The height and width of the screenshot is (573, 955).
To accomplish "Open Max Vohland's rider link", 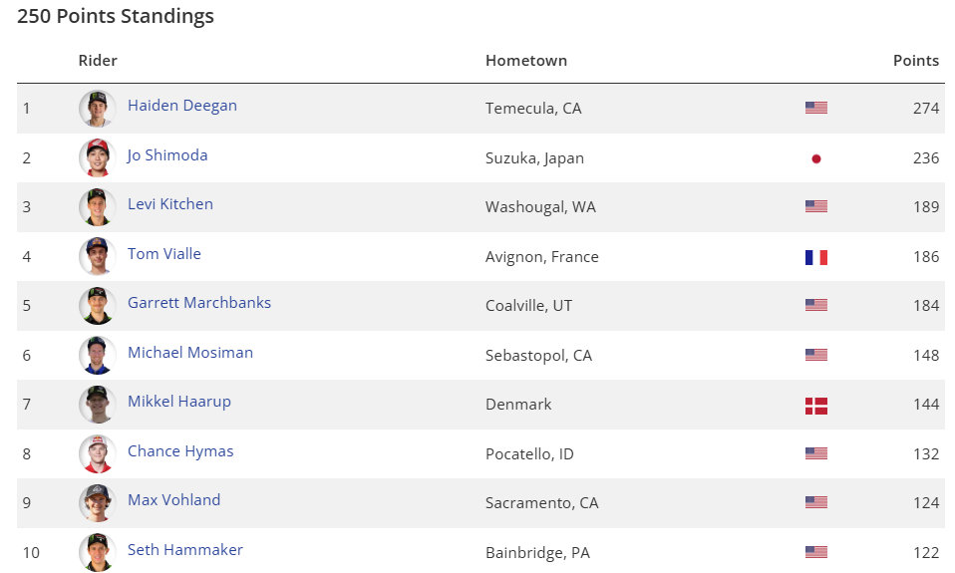I will click(x=174, y=500).
